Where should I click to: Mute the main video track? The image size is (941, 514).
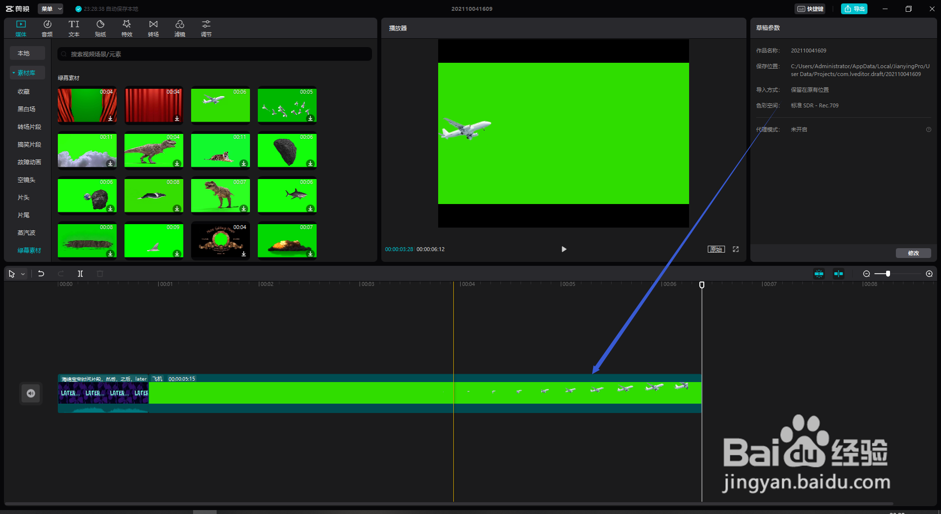pos(31,393)
